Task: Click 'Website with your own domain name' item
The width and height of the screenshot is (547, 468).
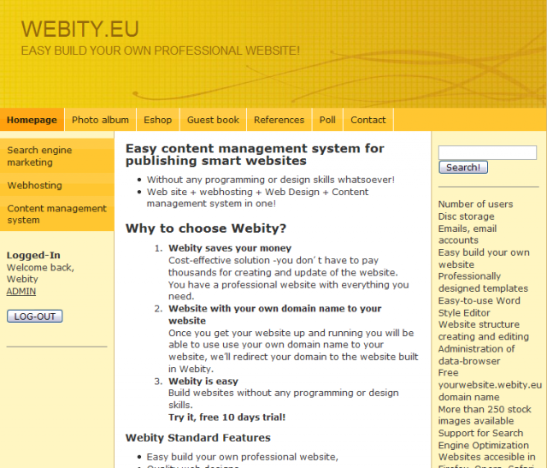Action: [275, 314]
